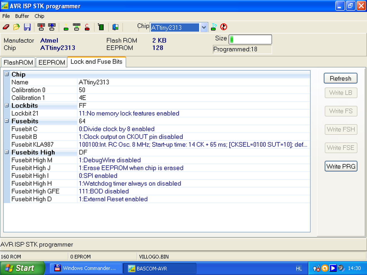Save using the blue floppy disk icon
The height and width of the screenshot is (275, 367).
27,27
